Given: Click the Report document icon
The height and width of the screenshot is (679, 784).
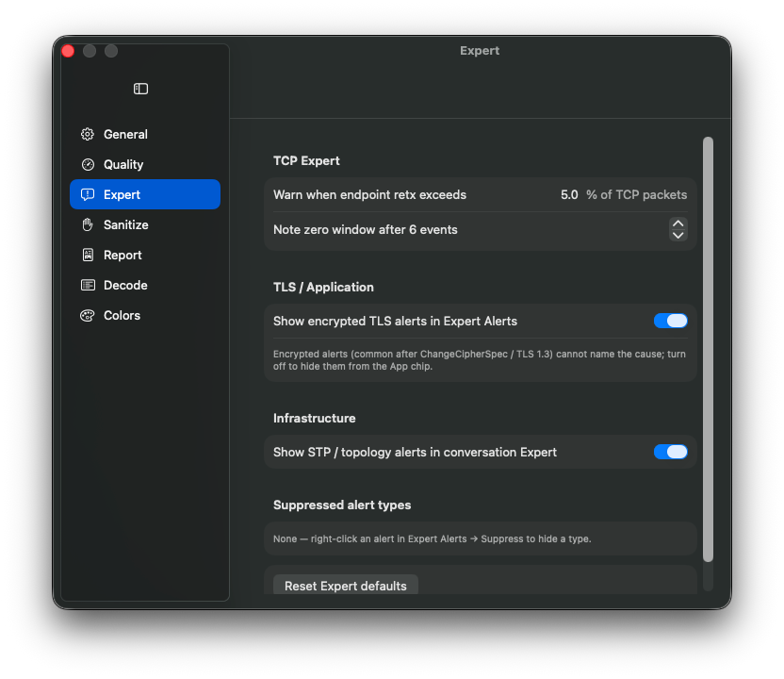Looking at the screenshot, I should pyautogui.click(x=88, y=255).
